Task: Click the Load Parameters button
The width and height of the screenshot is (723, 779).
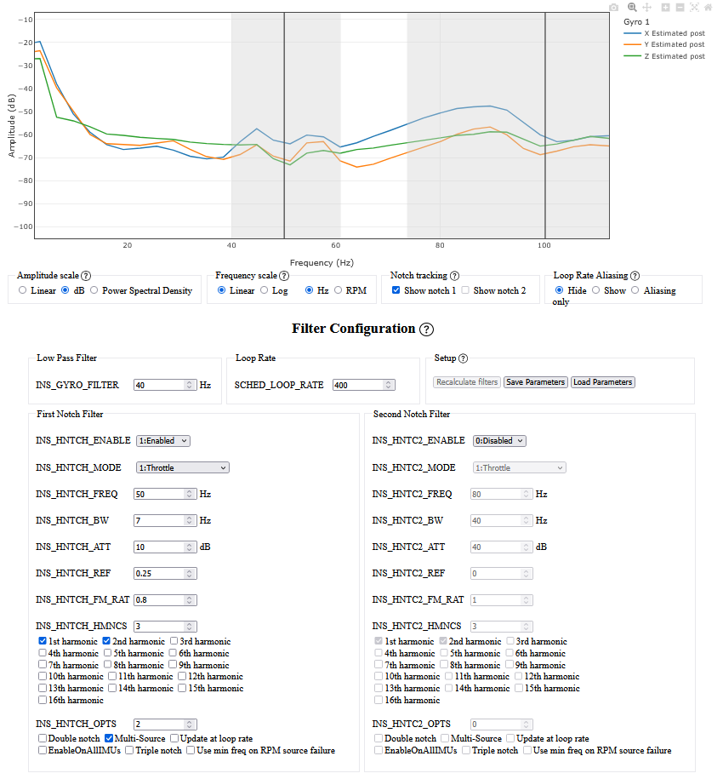Action: coord(603,382)
